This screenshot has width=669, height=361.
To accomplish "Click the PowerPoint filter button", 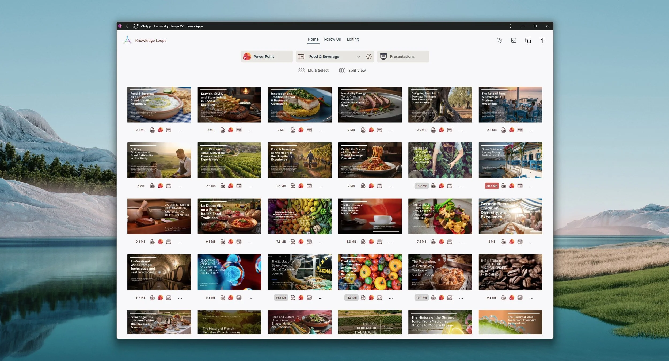I will (x=266, y=56).
